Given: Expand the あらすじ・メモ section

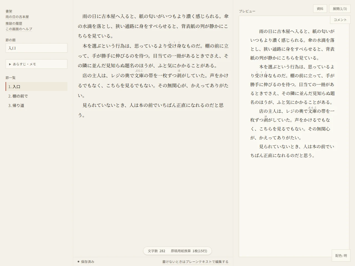Looking at the screenshot, I should (x=36, y=64).
